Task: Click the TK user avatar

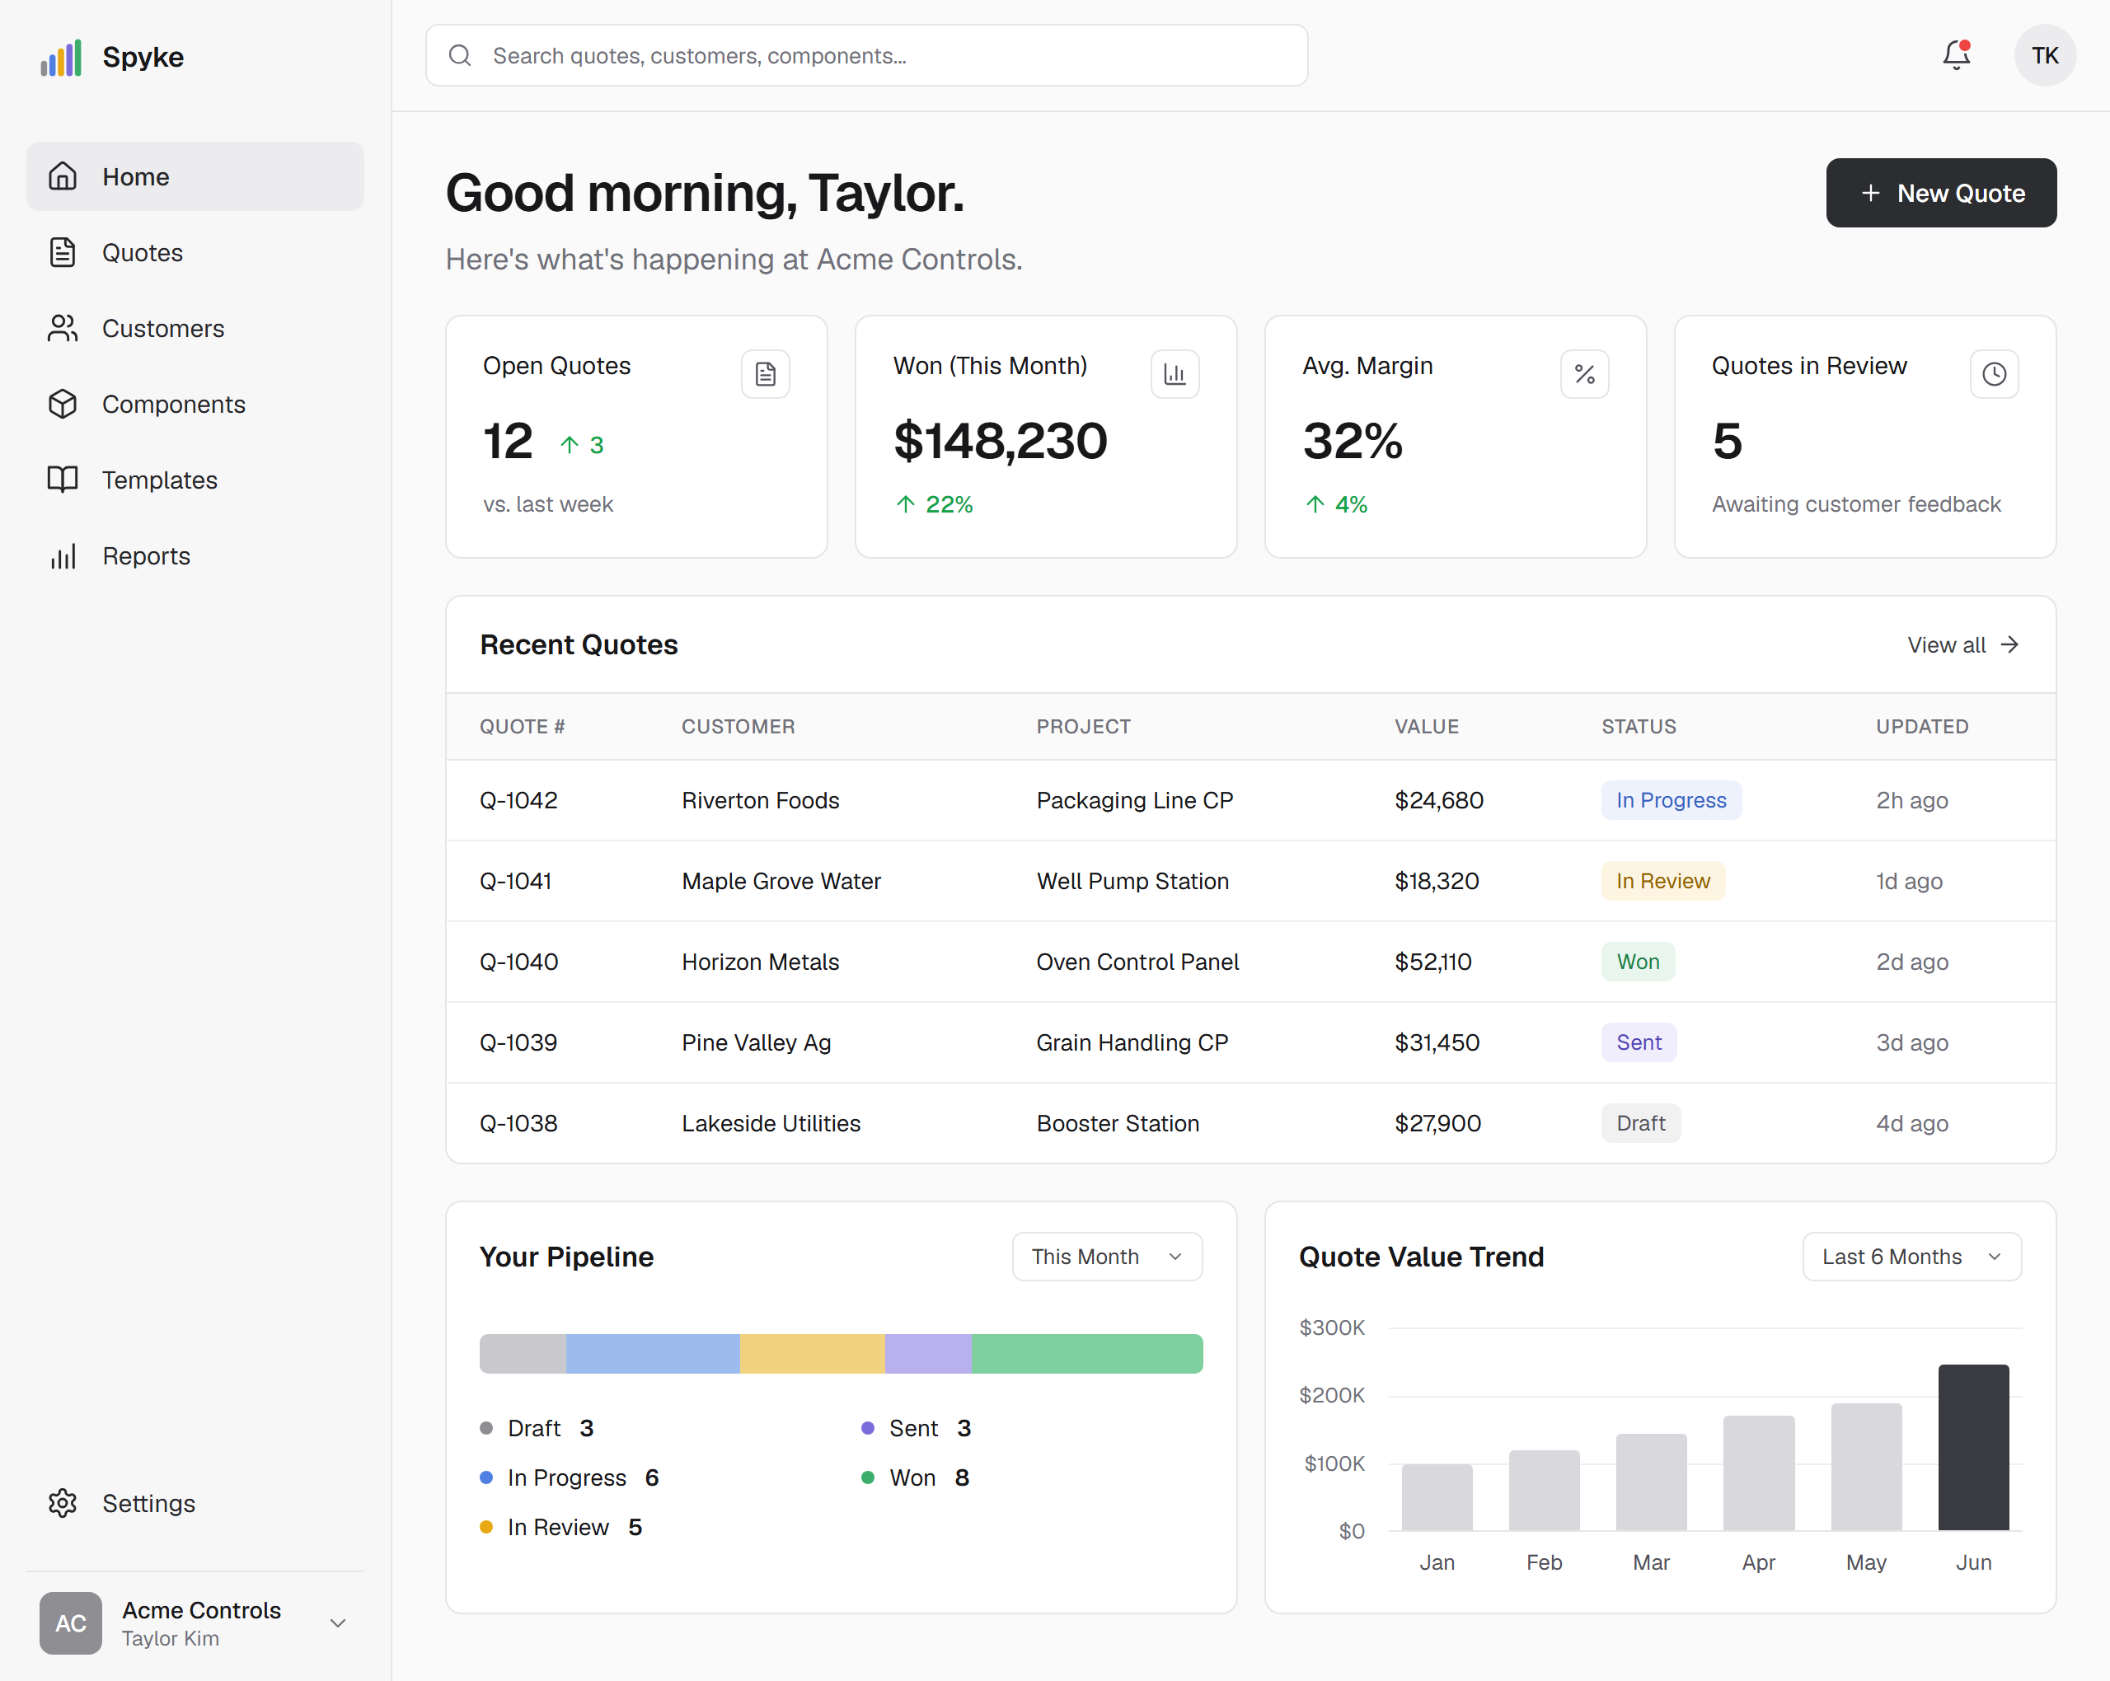Action: 2044,56
